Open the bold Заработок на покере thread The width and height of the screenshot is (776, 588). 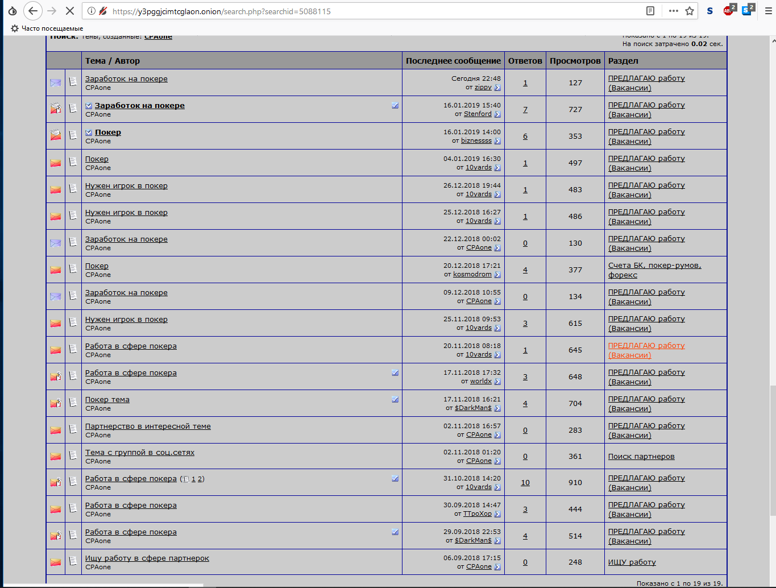point(140,105)
